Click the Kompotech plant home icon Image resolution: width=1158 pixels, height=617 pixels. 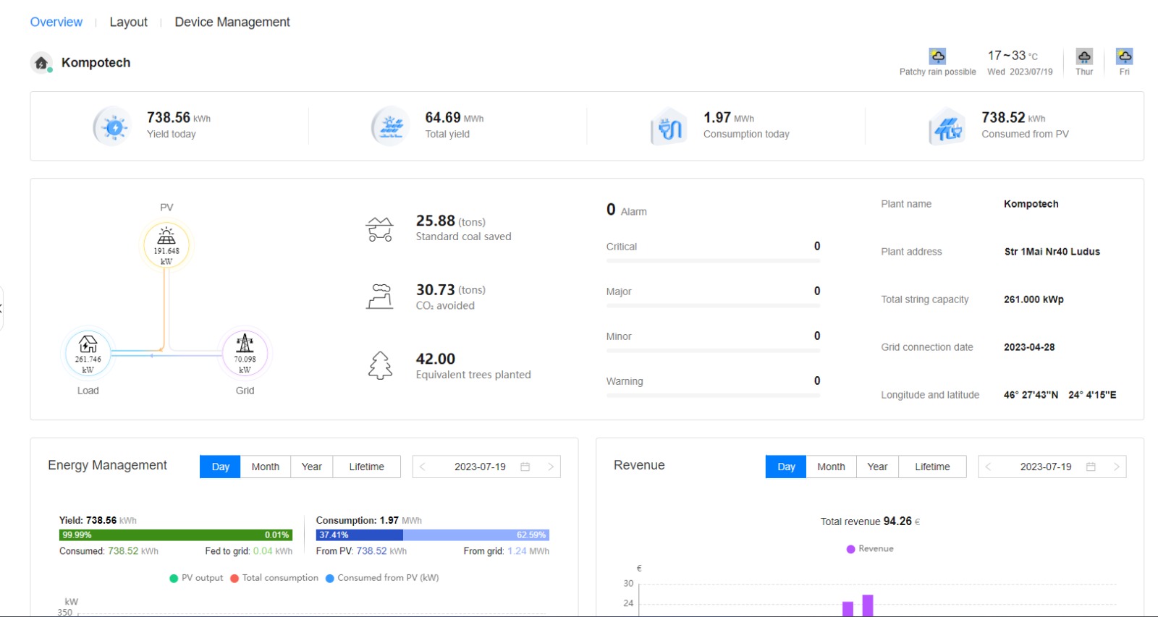pyautogui.click(x=41, y=63)
